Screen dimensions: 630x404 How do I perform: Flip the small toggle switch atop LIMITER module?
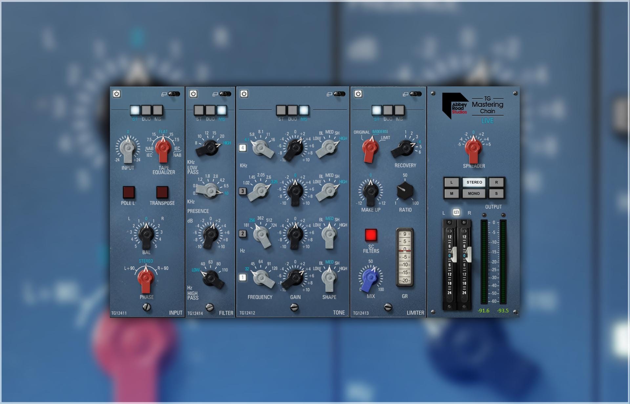click(x=416, y=94)
